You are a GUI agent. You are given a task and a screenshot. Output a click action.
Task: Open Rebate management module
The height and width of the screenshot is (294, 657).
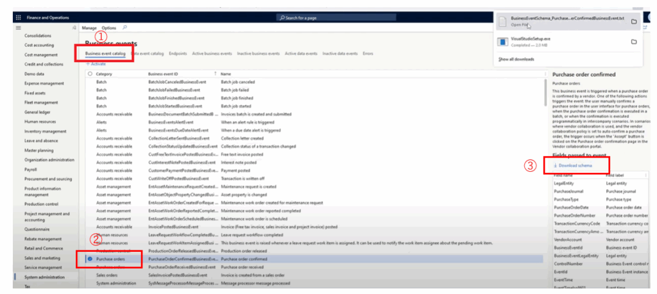tap(43, 239)
